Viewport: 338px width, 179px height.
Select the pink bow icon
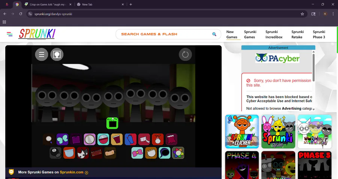137,153
